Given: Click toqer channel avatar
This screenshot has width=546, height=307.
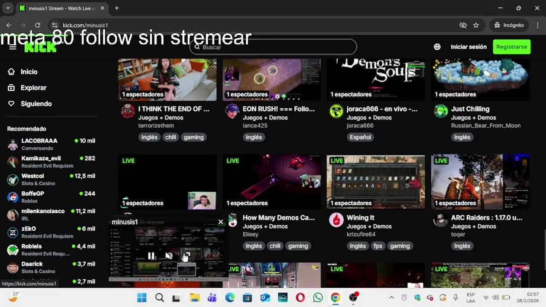Looking at the screenshot, I should coord(441,220).
